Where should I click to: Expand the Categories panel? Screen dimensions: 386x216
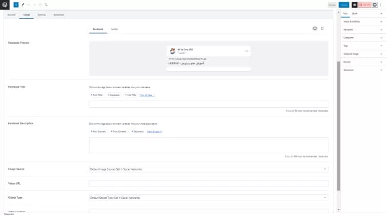[363, 38]
